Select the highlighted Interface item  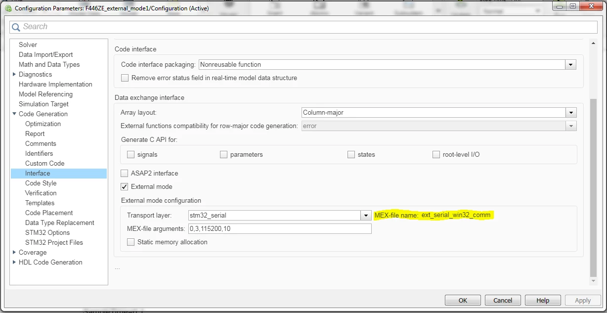tap(59, 173)
